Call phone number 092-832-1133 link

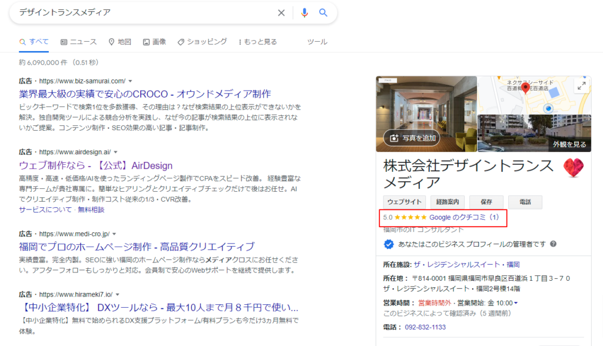click(425, 327)
